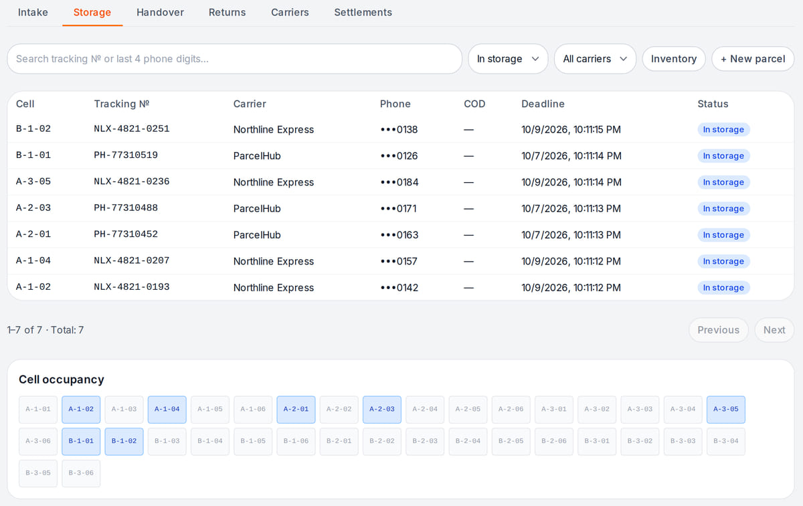Select tracking number NLX-4821-0193
The height and width of the screenshot is (506, 803).
click(x=132, y=287)
